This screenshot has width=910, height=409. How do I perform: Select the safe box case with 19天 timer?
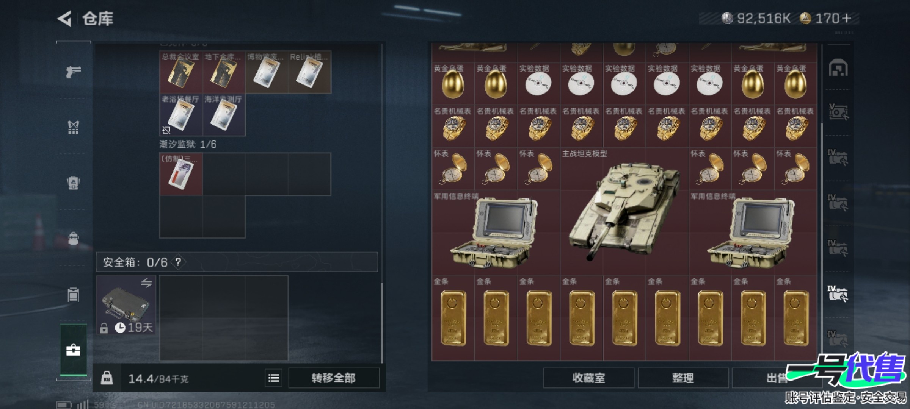pos(126,305)
